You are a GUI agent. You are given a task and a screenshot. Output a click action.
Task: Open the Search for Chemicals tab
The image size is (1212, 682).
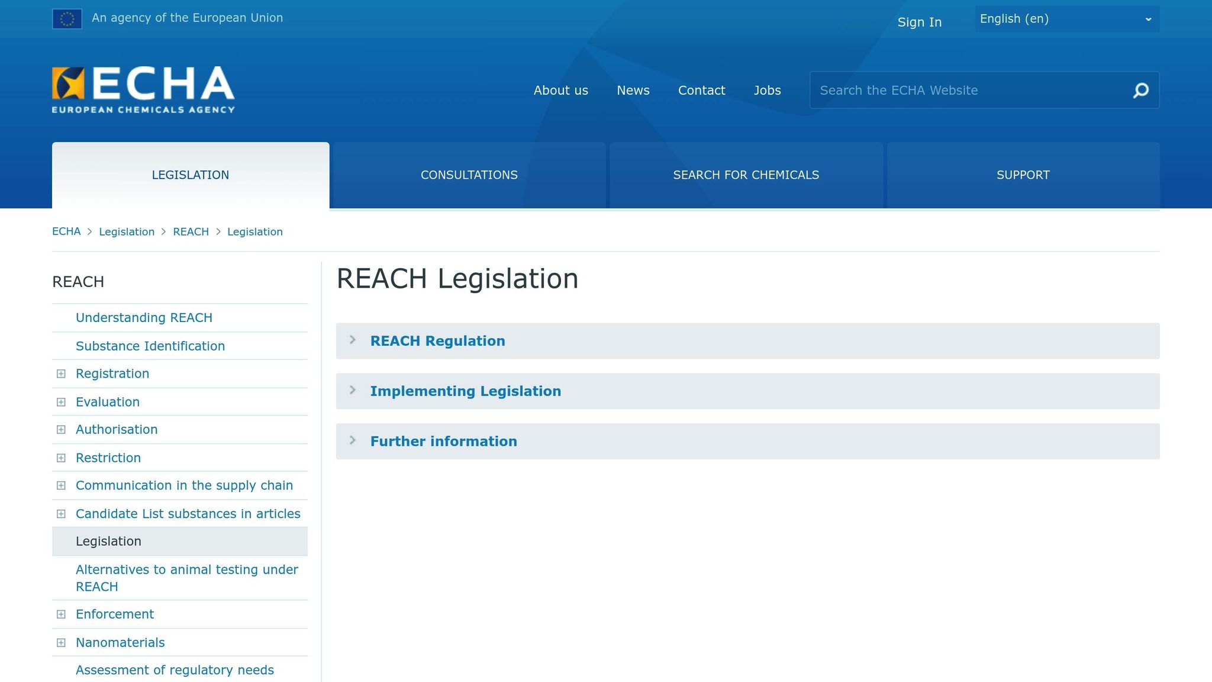click(746, 175)
